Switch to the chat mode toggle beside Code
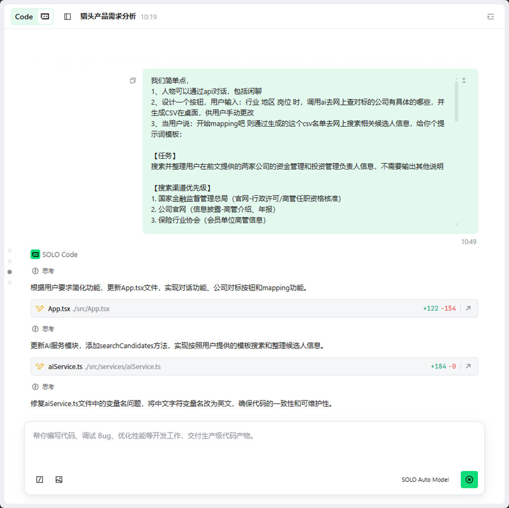This screenshot has height=508, width=509. pos(45,16)
